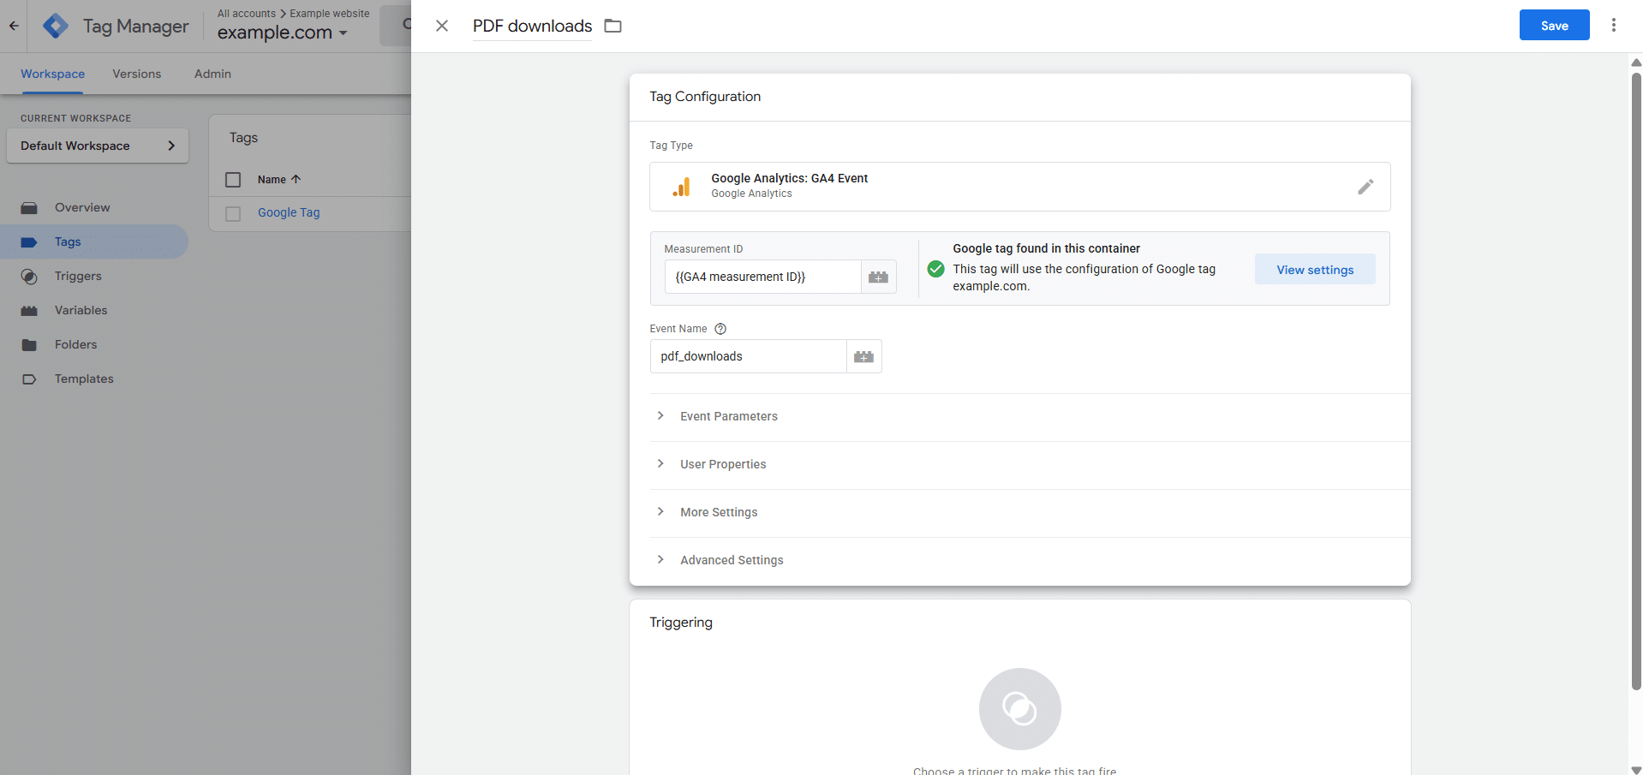
Task: Switch to the Versions tab
Action: (136, 74)
